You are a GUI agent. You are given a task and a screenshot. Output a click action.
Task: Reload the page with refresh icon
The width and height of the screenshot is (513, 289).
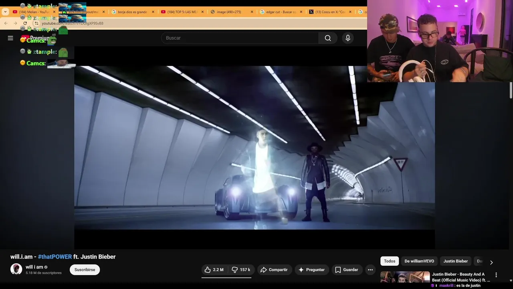pyautogui.click(x=25, y=23)
